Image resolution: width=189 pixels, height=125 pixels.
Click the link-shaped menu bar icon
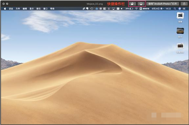[84, 8]
